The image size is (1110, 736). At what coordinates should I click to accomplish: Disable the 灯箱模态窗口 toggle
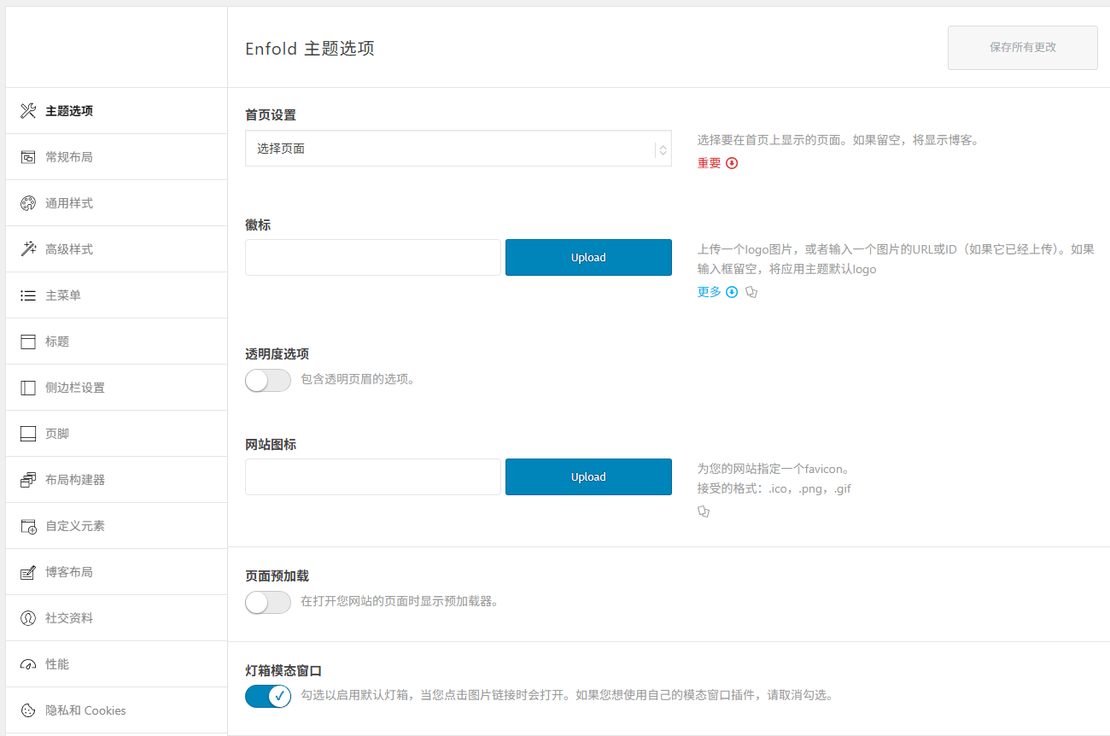click(268, 696)
